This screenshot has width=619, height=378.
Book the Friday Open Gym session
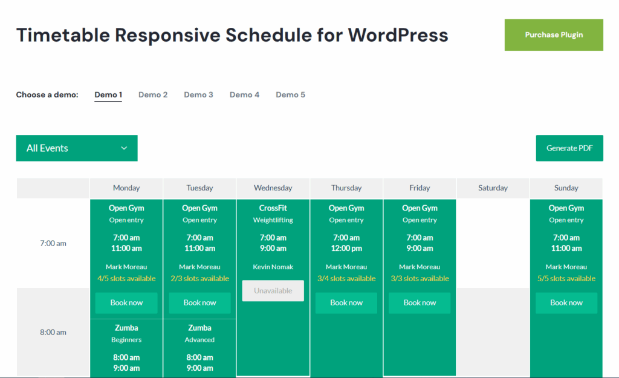419,303
